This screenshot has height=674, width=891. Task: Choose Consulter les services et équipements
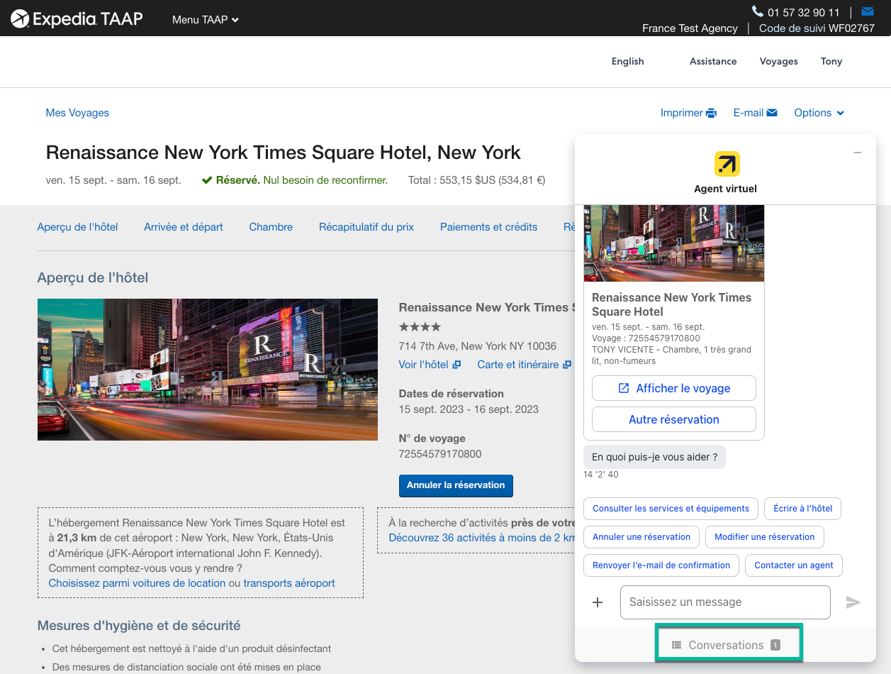671,509
